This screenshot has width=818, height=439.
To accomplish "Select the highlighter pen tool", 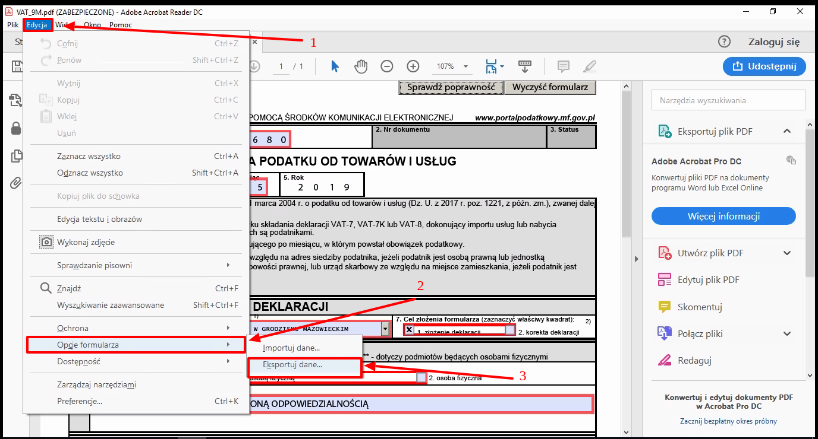I will 590,66.
